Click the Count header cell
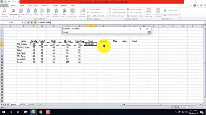Screen dimensions: 206x115 134,41
